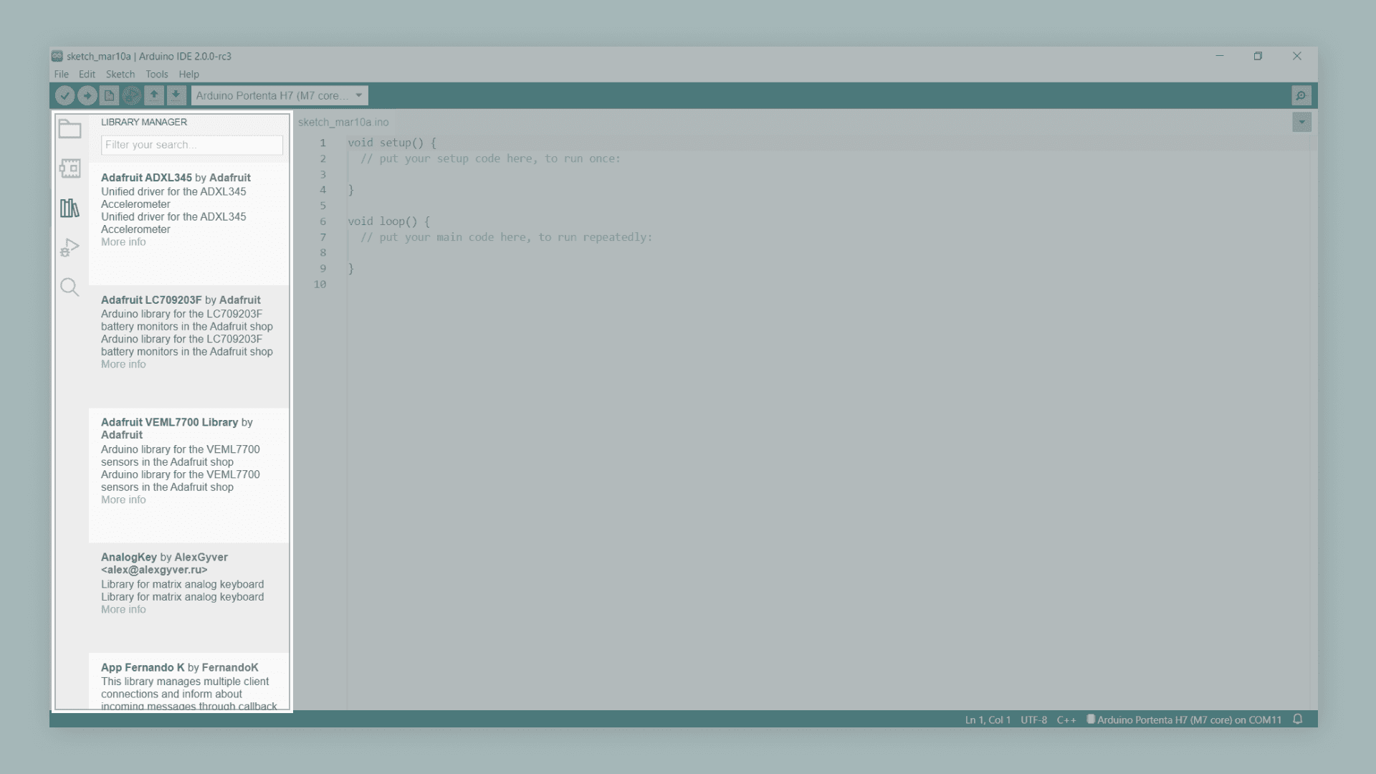Start the debugger from the toolbar

[131, 95]
